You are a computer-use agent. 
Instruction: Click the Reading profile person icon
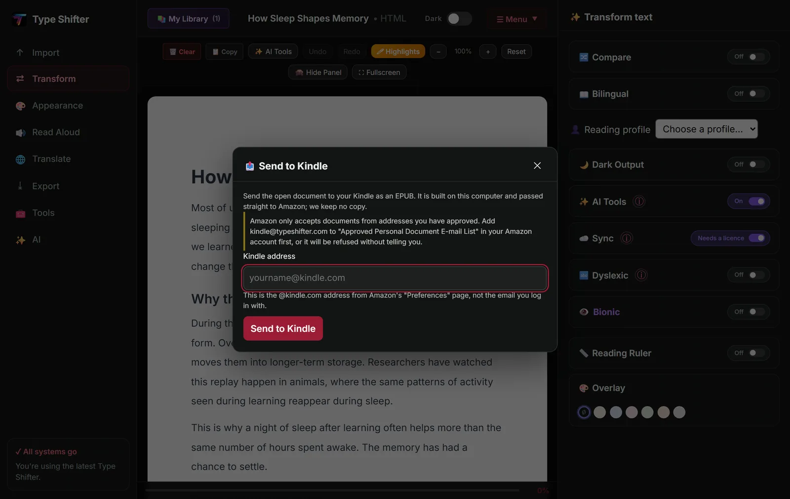(575, 130)
